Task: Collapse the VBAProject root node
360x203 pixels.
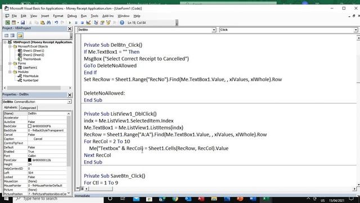Action: 5,42
